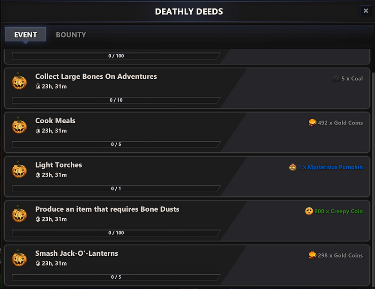Select the EVENT tab
This screenshot has height=289, width=375.
coord(25,35)
